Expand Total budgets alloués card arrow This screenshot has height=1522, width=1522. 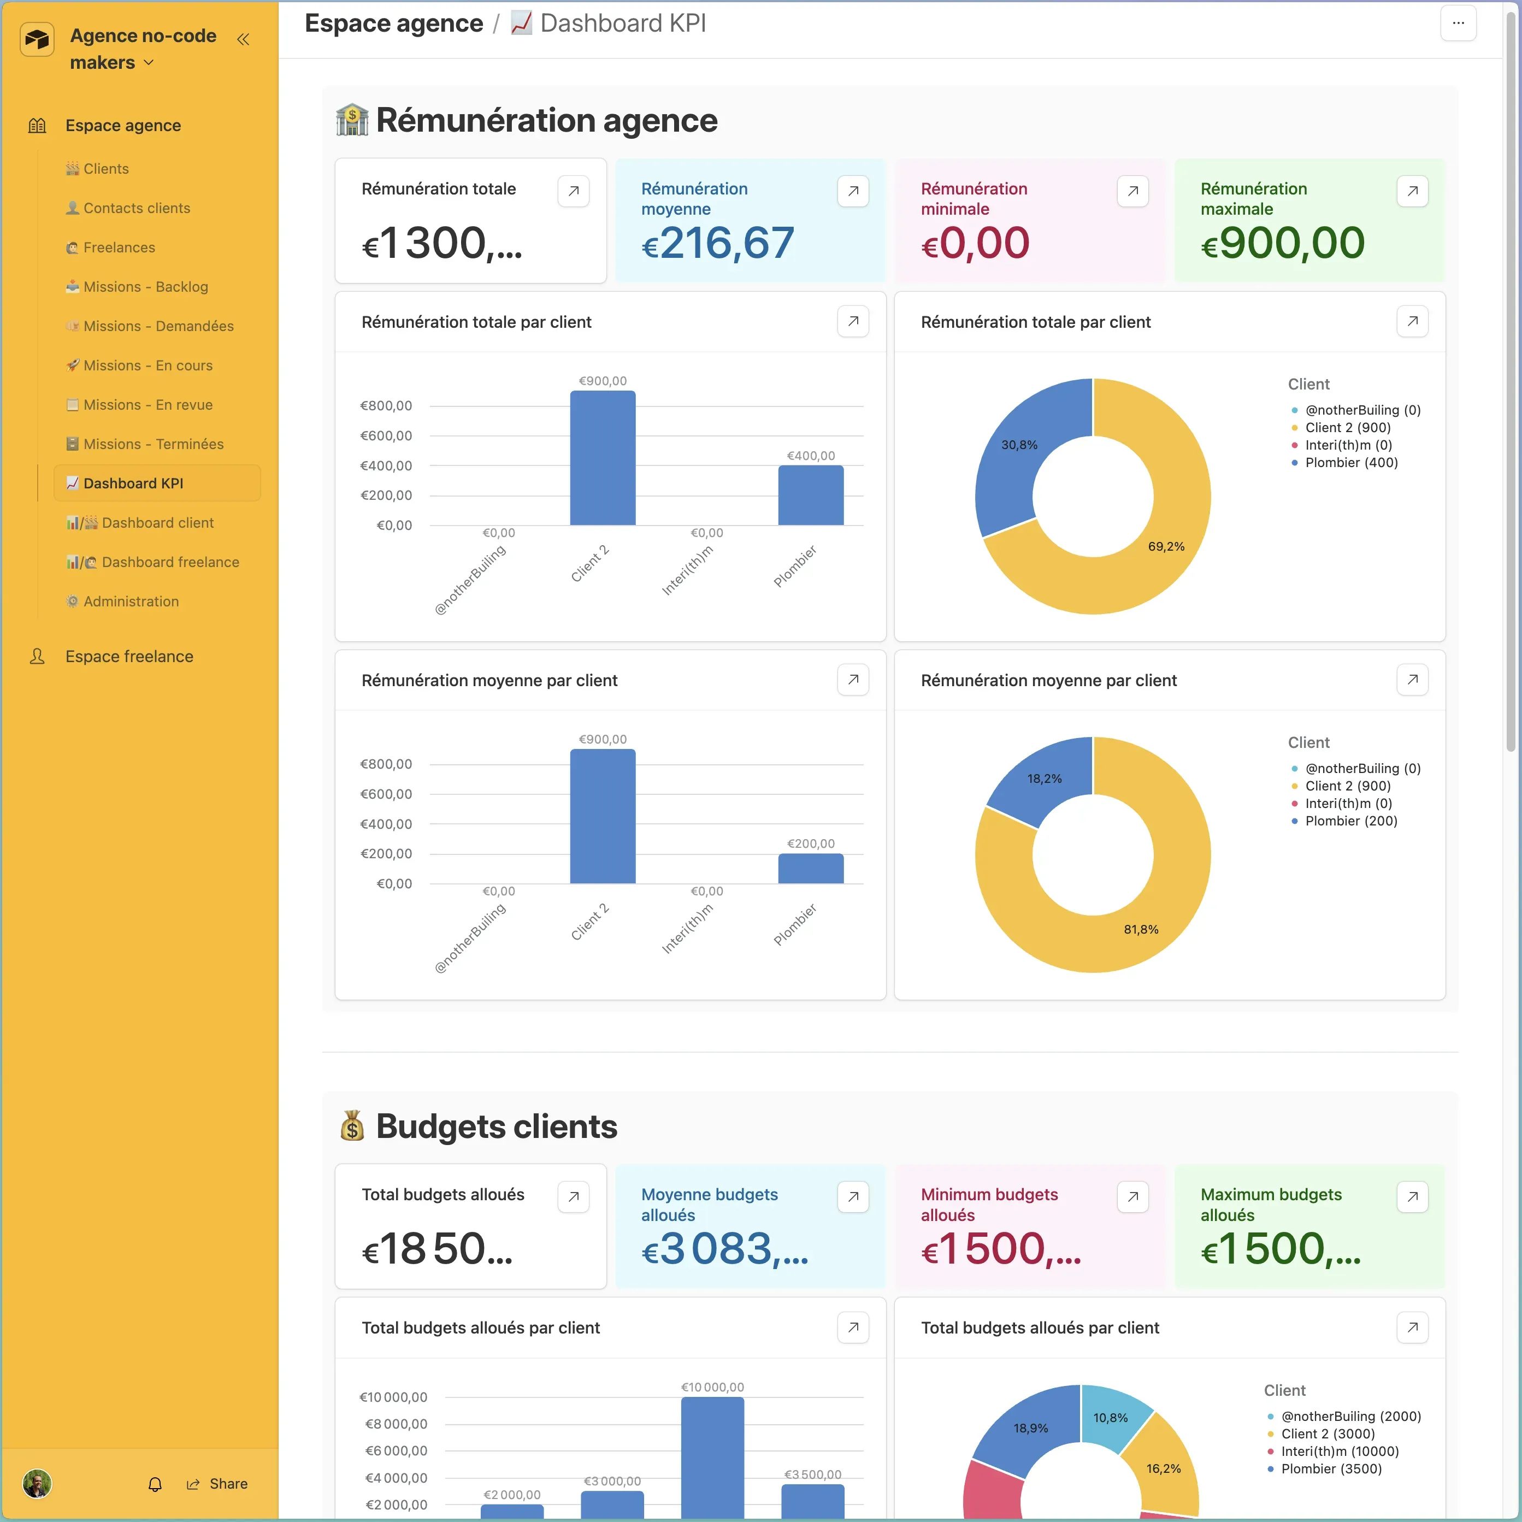pos(574,1196)
